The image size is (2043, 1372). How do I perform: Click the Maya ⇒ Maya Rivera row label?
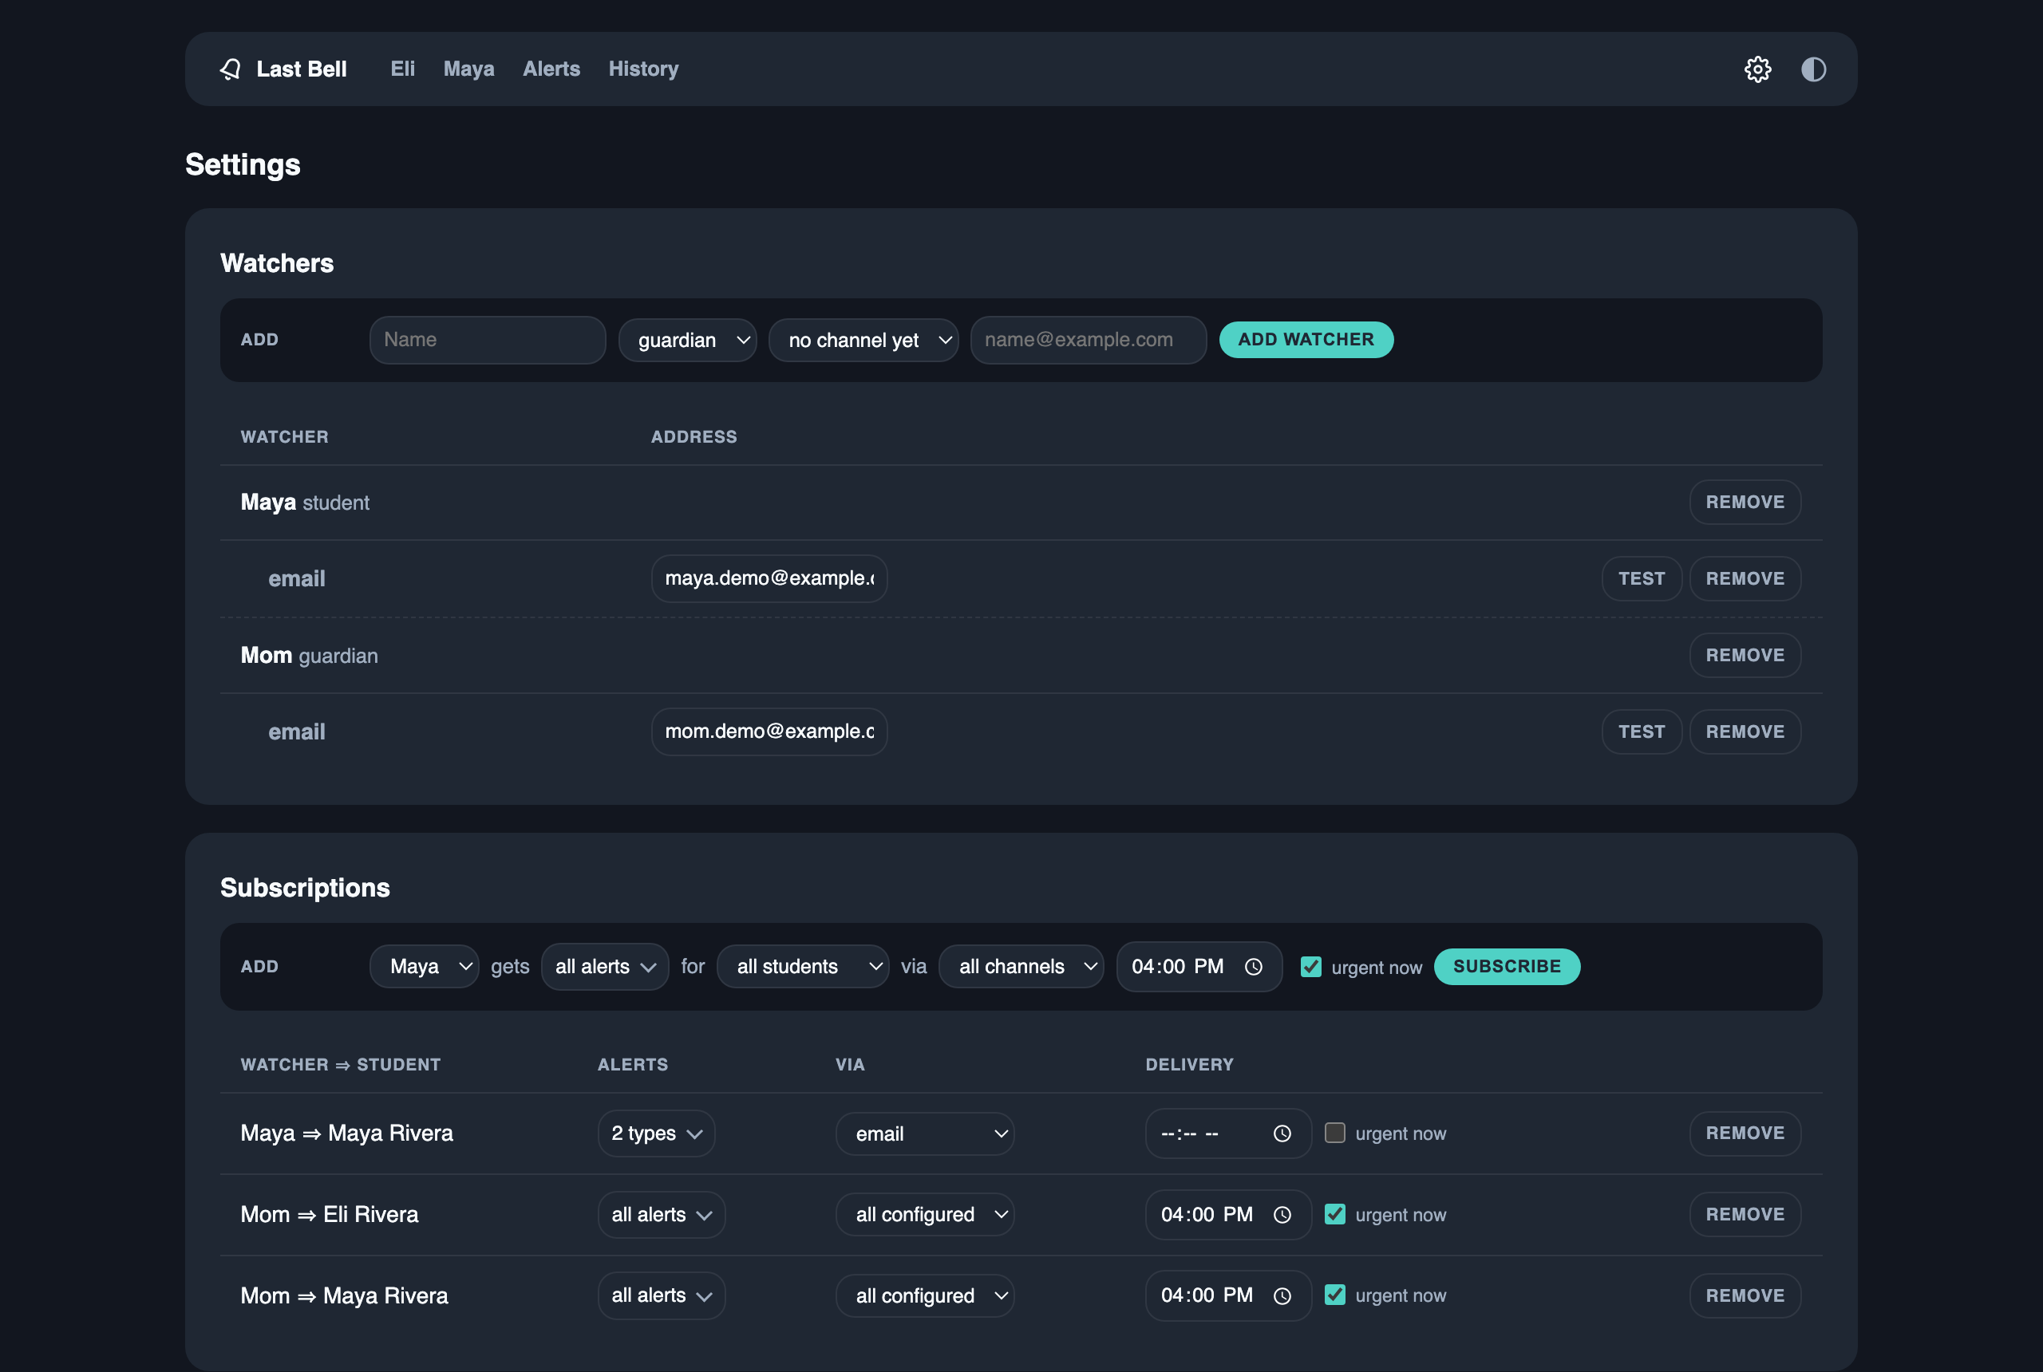(346, 1134)
